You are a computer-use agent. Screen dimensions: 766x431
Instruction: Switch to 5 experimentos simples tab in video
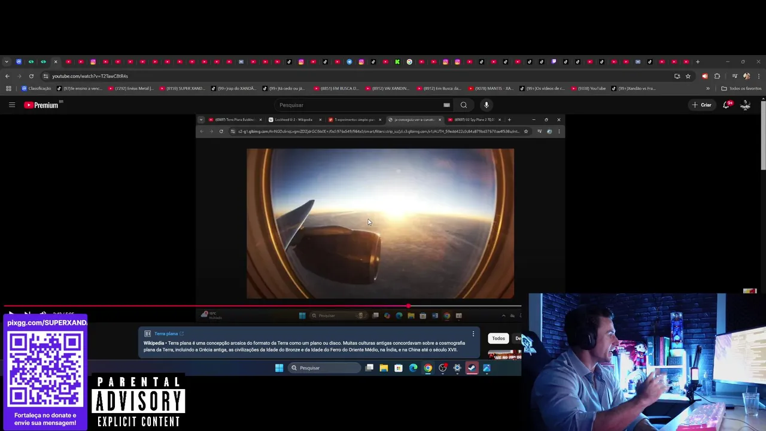(354, 120)
